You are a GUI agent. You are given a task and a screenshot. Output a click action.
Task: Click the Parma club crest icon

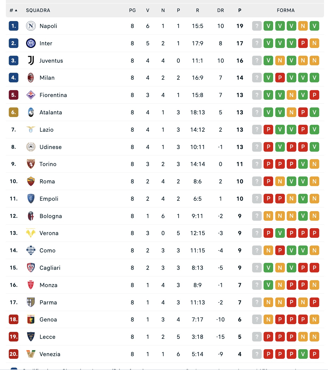click(31, 302)
